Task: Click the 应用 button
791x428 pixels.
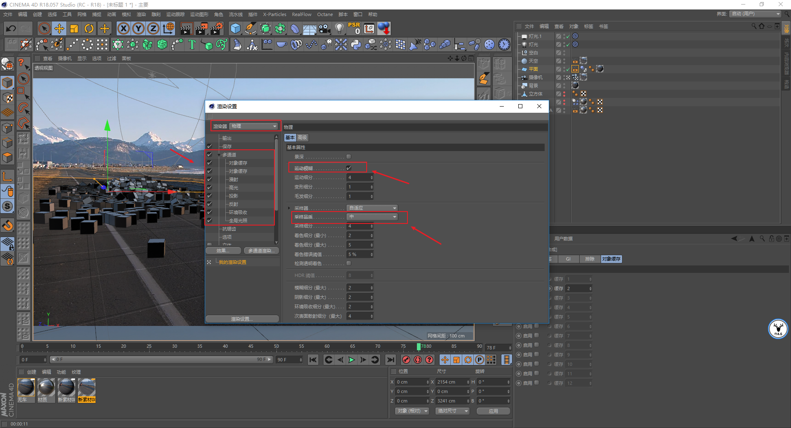Action: (494, 411)
